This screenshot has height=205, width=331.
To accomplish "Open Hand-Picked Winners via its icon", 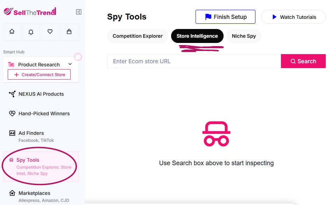I will click(12, 114).
